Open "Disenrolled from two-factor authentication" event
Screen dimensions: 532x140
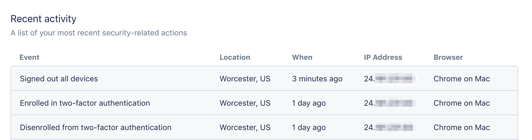(x=96, y=128)
